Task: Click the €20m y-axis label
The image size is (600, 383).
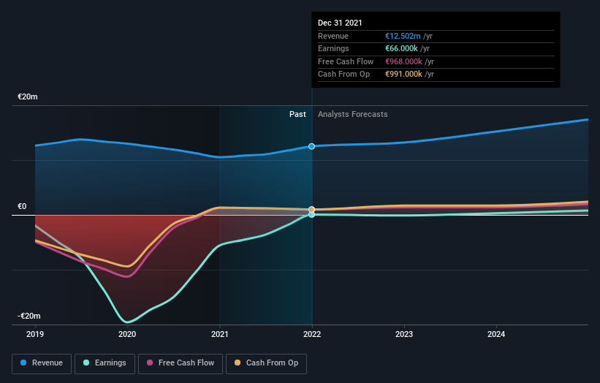Action: tap(28, 96)
